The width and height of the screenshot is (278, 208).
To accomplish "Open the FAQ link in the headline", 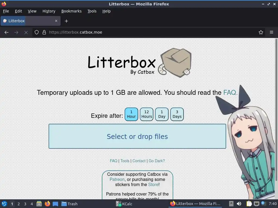I will [x=230, y=93].
